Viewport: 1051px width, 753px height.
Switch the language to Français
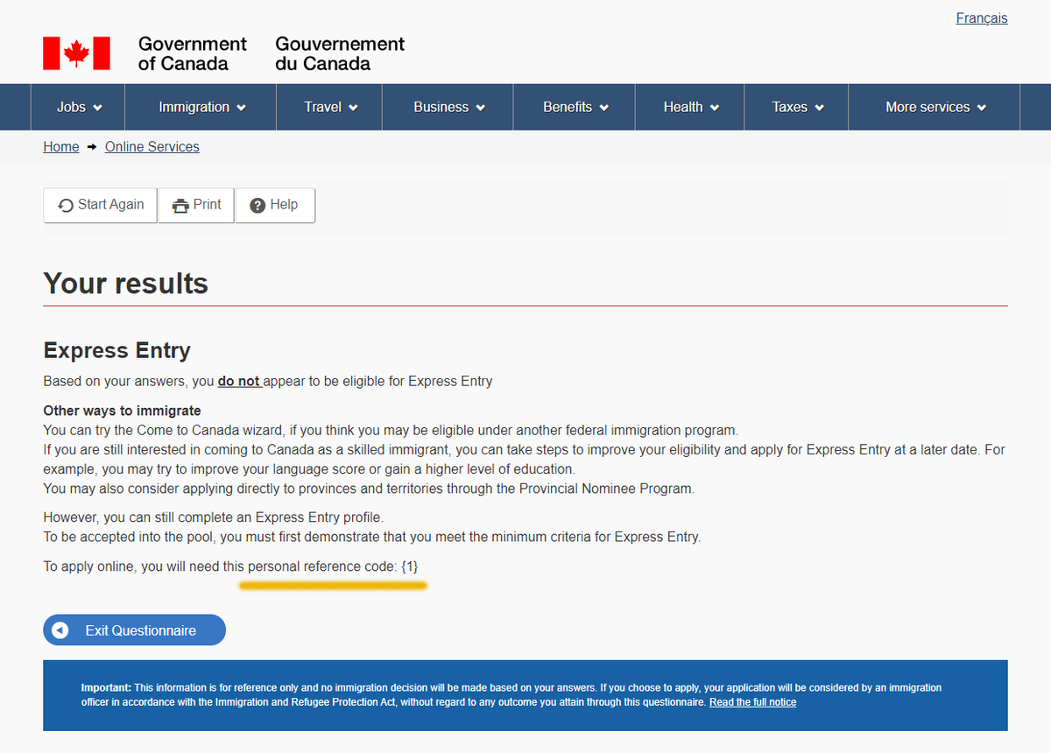pos(982,18)
